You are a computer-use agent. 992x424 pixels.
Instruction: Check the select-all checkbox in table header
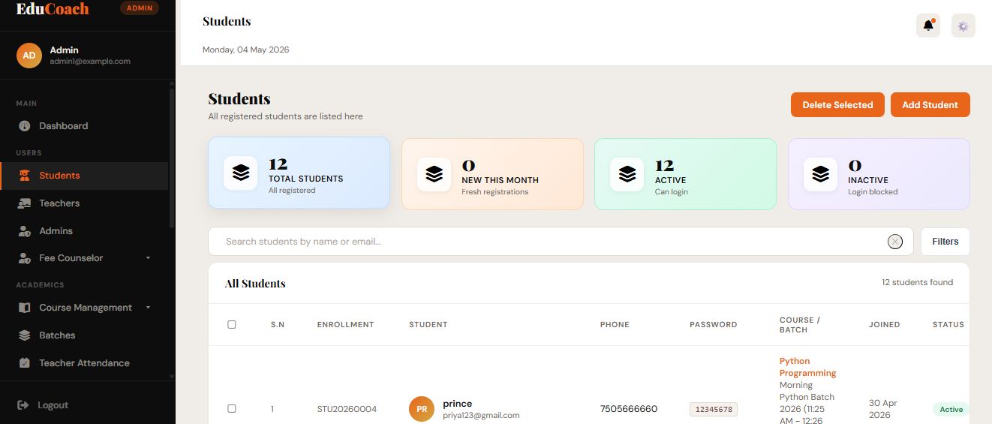coord(232,325)
